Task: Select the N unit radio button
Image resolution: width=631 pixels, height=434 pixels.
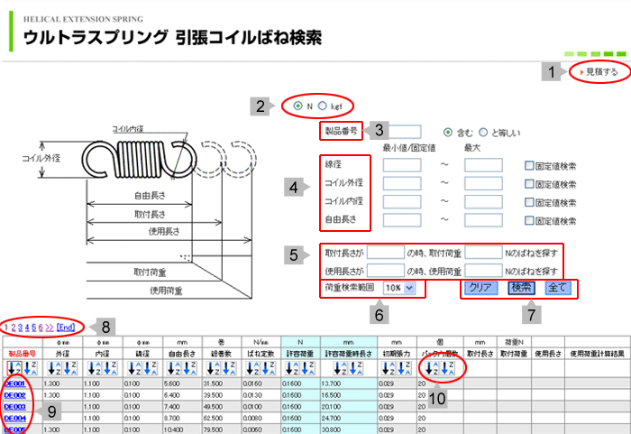Action: tap(297, 106)
